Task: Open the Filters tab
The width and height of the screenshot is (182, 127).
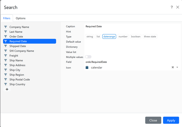Action: tap(7, 18)
